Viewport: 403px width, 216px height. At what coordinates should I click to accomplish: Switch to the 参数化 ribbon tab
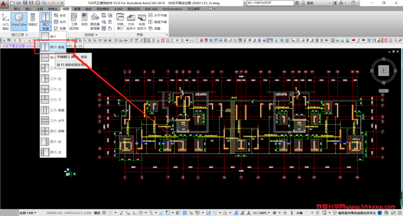[x=53, y=9]
